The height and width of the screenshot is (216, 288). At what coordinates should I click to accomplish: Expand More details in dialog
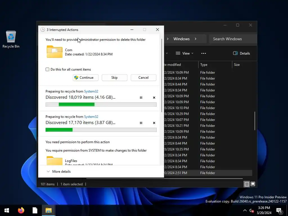(x=58, y=171)
